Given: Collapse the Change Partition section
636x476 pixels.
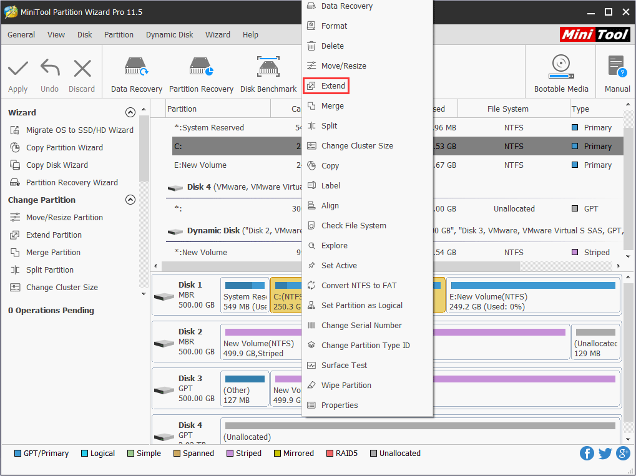Looking at the screenshot, I should pos(130,200).
